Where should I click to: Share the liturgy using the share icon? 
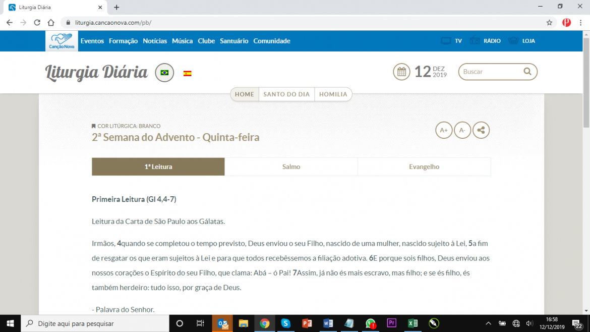click(481, 130)
